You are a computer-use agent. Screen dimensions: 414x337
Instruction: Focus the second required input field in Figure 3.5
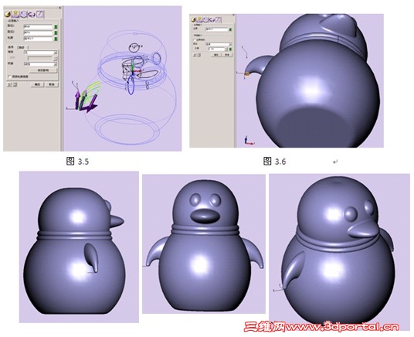click(38, 32)
